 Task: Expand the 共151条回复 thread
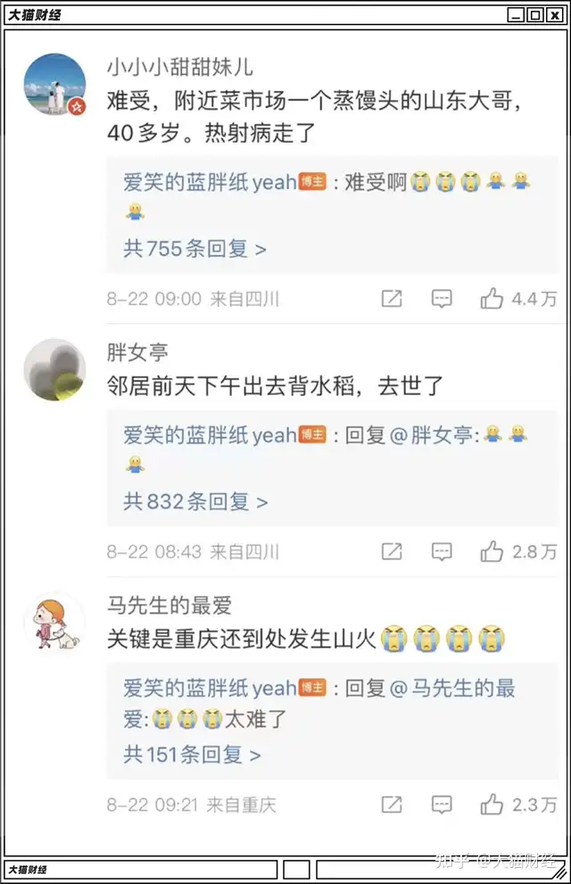tap(192, 755)
